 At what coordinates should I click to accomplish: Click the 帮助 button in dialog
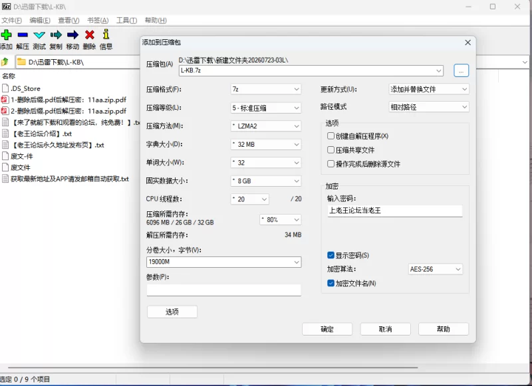point(444,329)
